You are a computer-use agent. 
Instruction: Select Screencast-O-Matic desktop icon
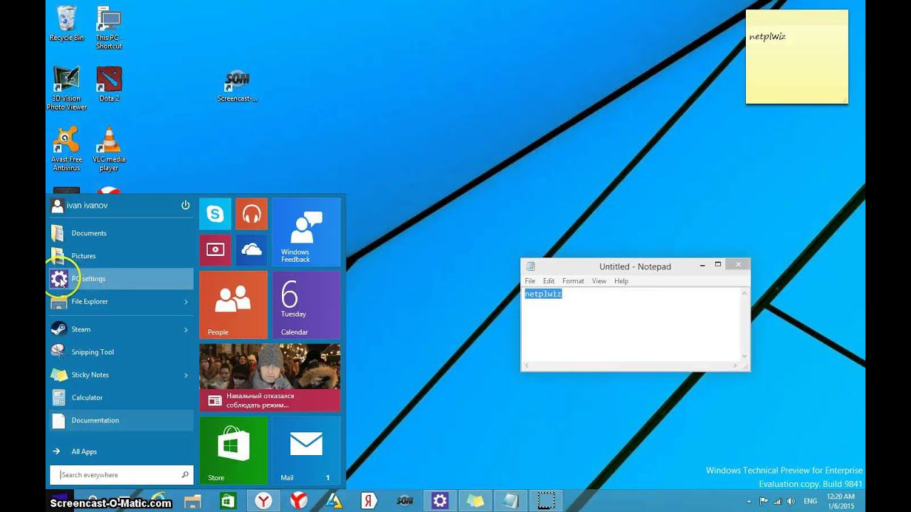pyautogui.click(x=237, y=87)
